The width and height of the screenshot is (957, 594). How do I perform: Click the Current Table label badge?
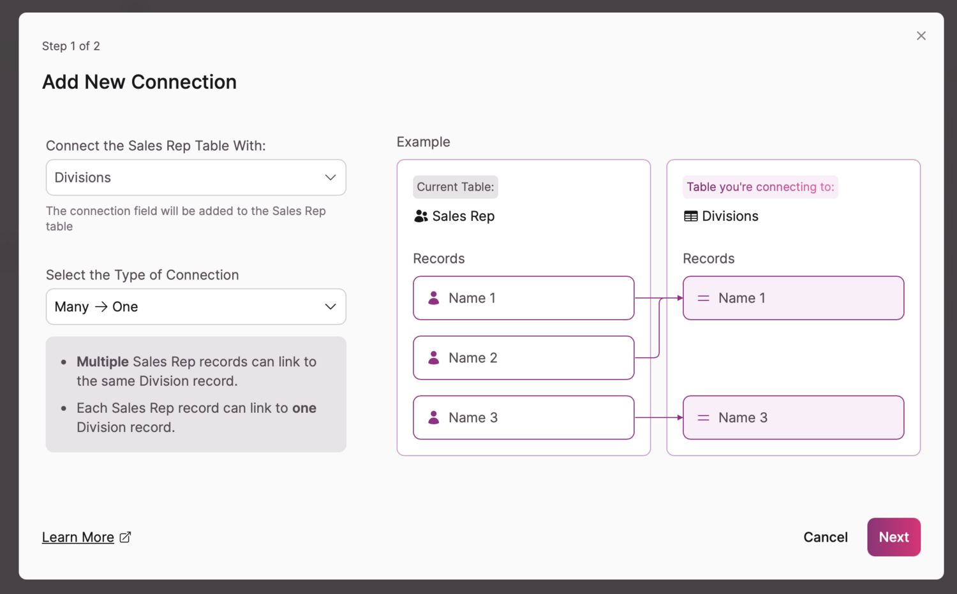(x=455, y=187)
